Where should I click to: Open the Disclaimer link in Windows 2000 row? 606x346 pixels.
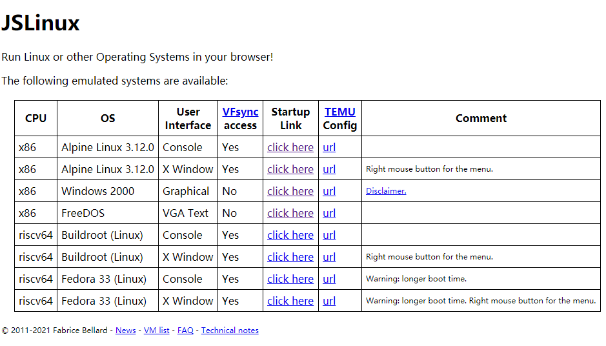click(x=386, y=191)
